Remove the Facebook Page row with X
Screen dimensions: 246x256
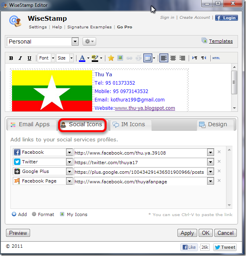219,181
